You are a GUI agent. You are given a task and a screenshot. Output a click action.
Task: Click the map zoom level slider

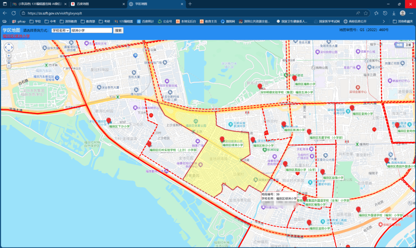click(8, 61)
